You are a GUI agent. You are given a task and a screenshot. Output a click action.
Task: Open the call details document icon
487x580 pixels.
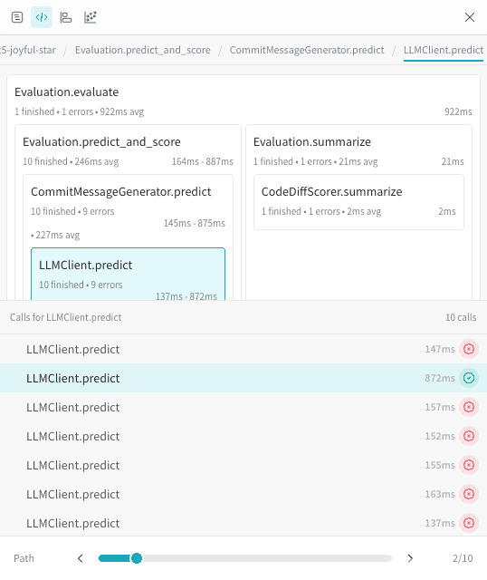(x=17, y=17)
